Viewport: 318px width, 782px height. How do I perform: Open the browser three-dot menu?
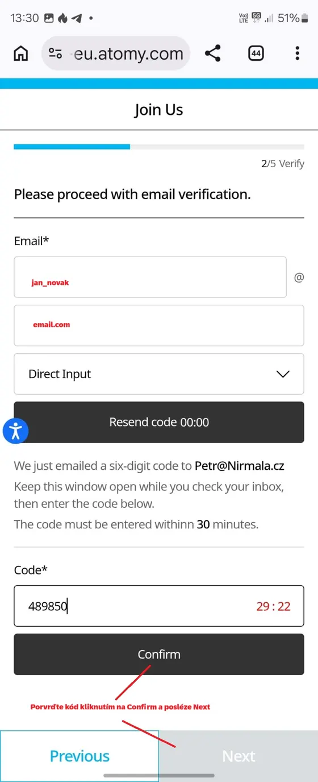click(x=297, y=53)
